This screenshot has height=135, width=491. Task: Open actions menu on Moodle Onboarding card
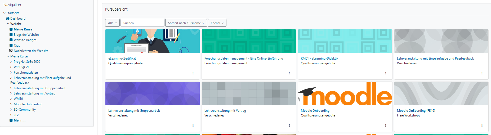pyautogui.click(x=385, y=125)
